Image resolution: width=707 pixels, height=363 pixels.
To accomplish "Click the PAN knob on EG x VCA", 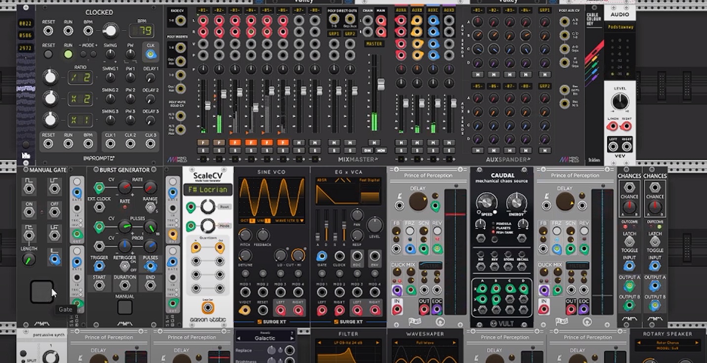I will [x=357, y=215].
